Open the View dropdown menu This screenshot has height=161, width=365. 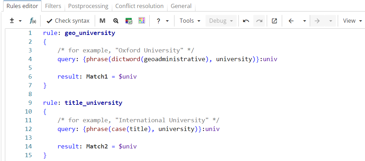tap(352, 21)
